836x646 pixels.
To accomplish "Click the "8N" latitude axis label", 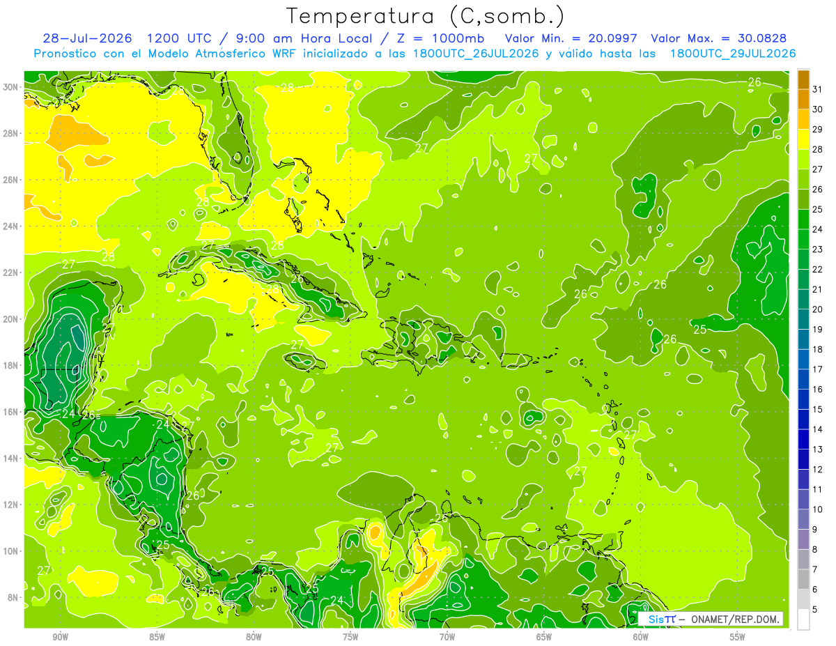I will (x=13, y=597).
